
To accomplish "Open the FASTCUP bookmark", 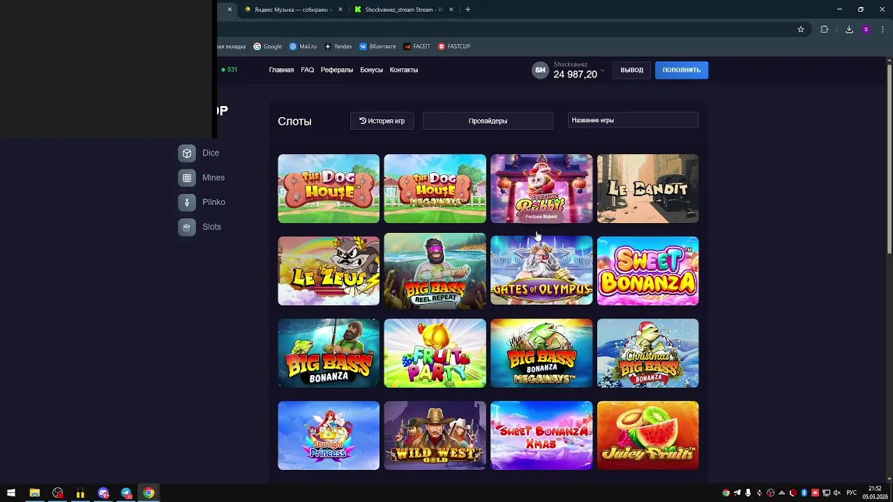I will click(x=454, y=47).
